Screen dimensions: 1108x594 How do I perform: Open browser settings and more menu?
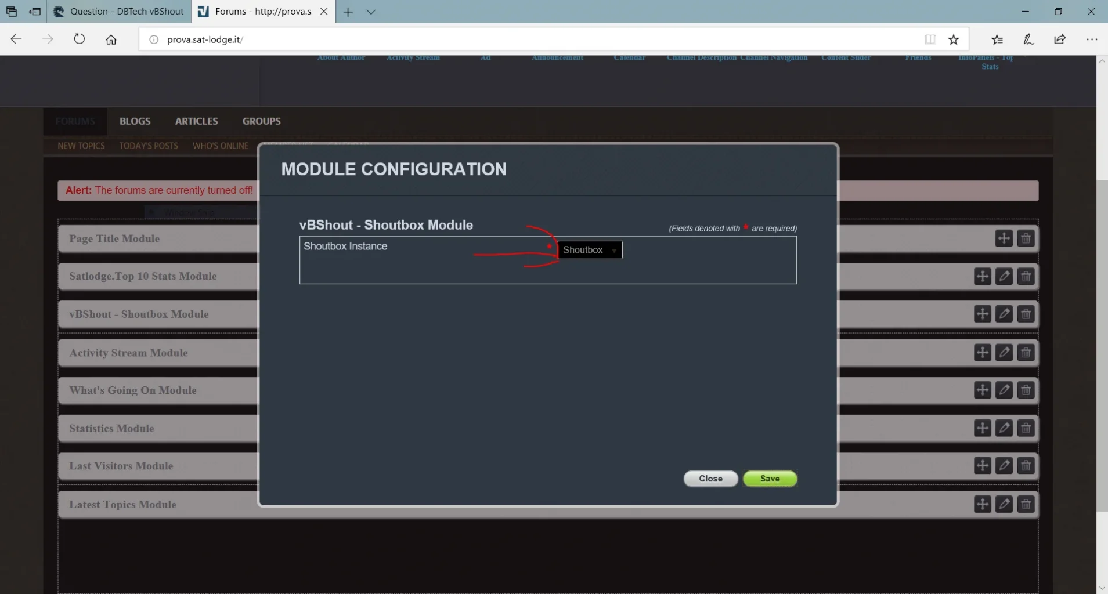(x=1092, y=39)
